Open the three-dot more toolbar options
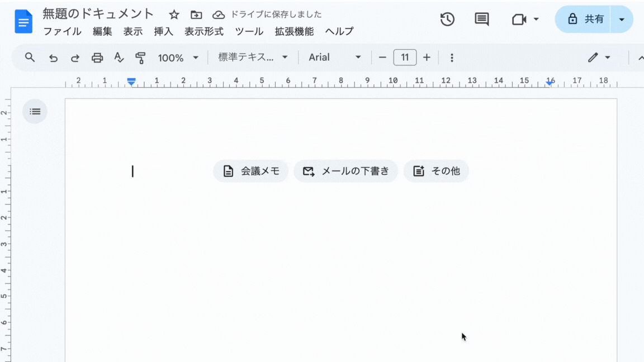The height and width of the screenshot is (362, 644). point(452,58)
